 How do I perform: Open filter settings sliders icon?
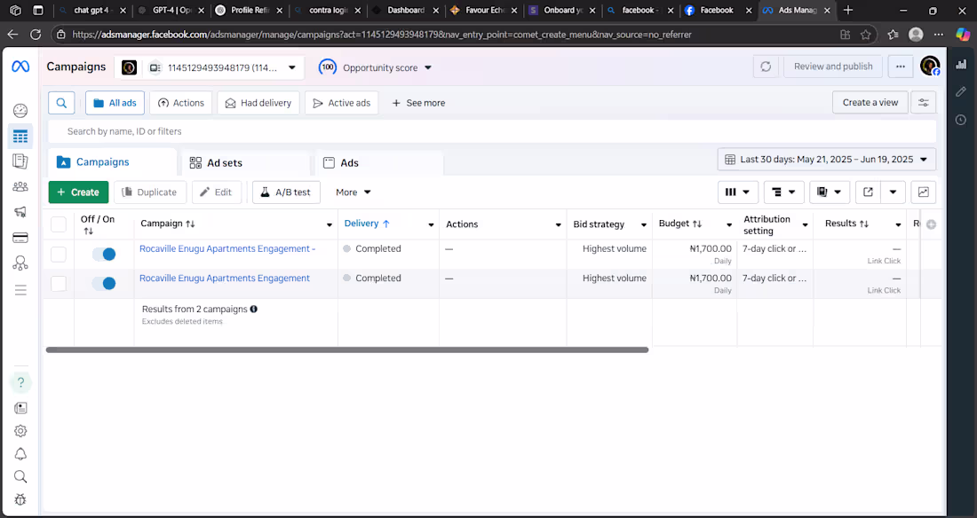coord(924,103)
